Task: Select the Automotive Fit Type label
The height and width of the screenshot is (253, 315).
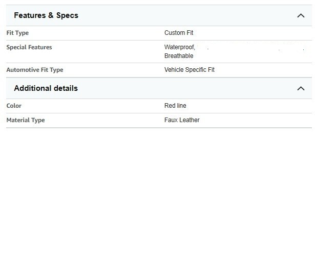Action: coord(35,70)
